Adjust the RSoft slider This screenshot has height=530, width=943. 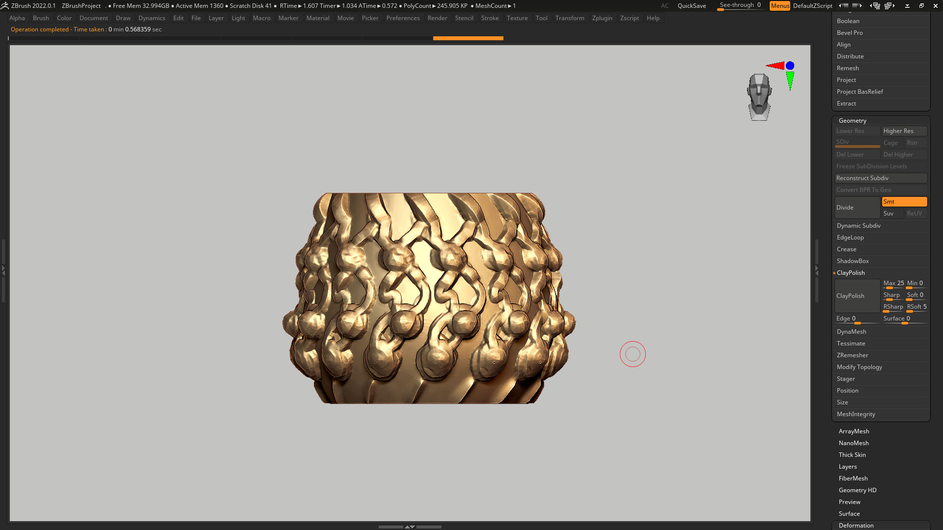(x=916, y=308)
